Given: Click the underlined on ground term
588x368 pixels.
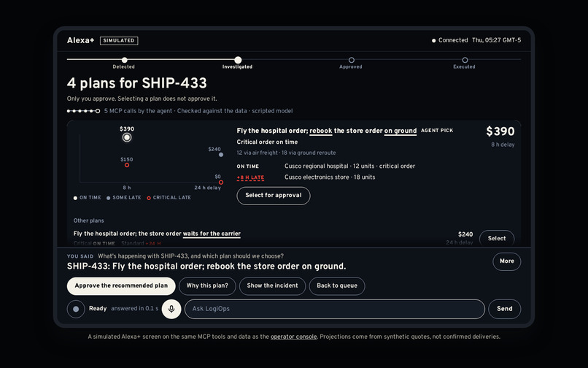Looking at the screenshot, I should click(x=400, y=131).
